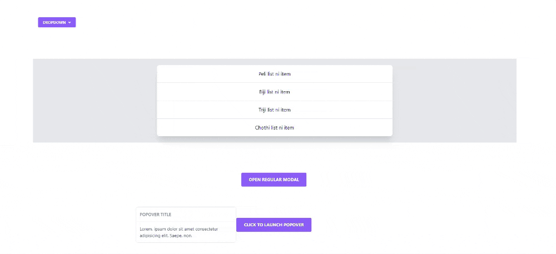Click the word Dropdown in the button
Image resolution: width=556 pixels, height=254 pixels.
(54, 22)
